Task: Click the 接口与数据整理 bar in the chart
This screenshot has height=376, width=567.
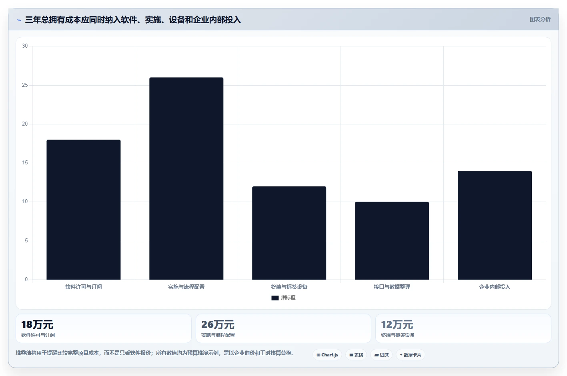Action: (392, 241)
